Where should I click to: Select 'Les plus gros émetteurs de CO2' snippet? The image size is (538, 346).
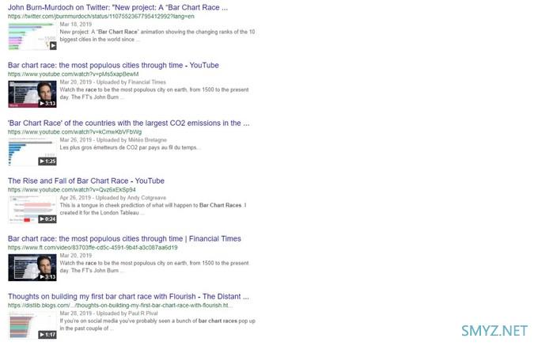[130, 147]
